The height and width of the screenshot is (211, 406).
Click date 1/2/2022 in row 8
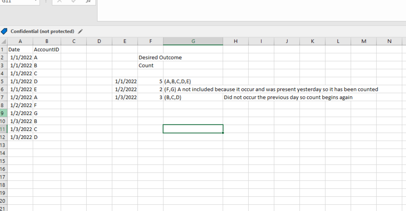click(x=20, y=105)
